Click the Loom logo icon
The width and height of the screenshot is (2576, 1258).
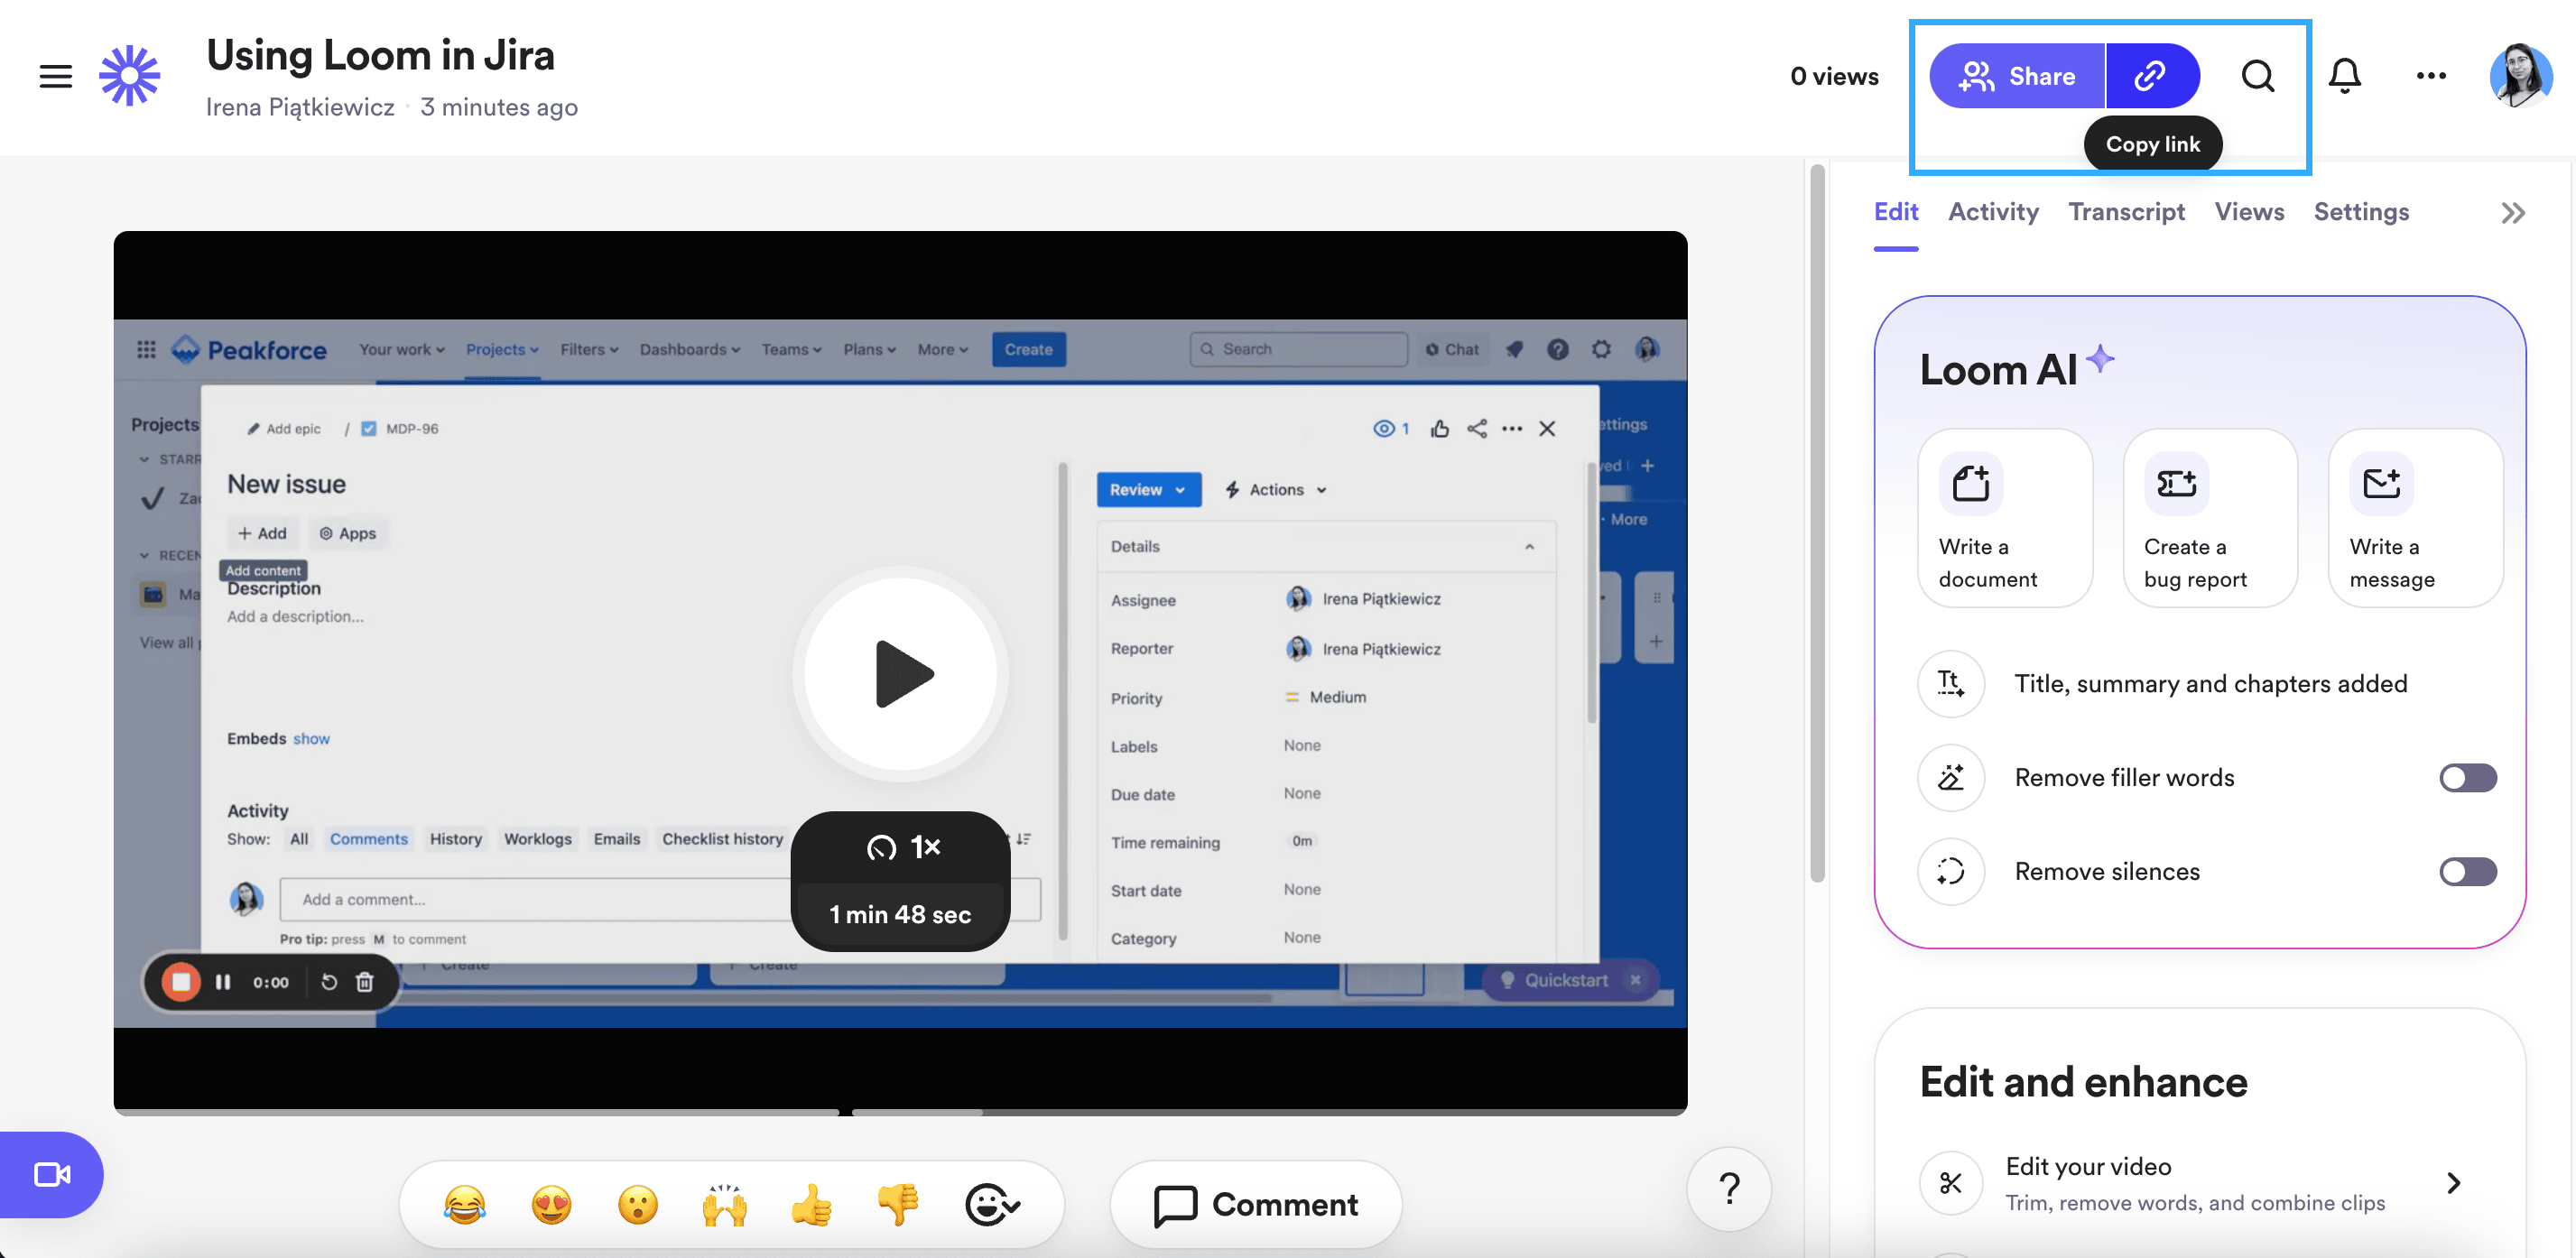pos(130,75)
